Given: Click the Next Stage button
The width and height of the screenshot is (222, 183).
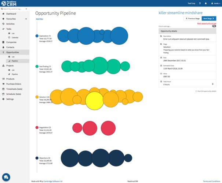Looking at the screenshot, I should tap(209, 18).
